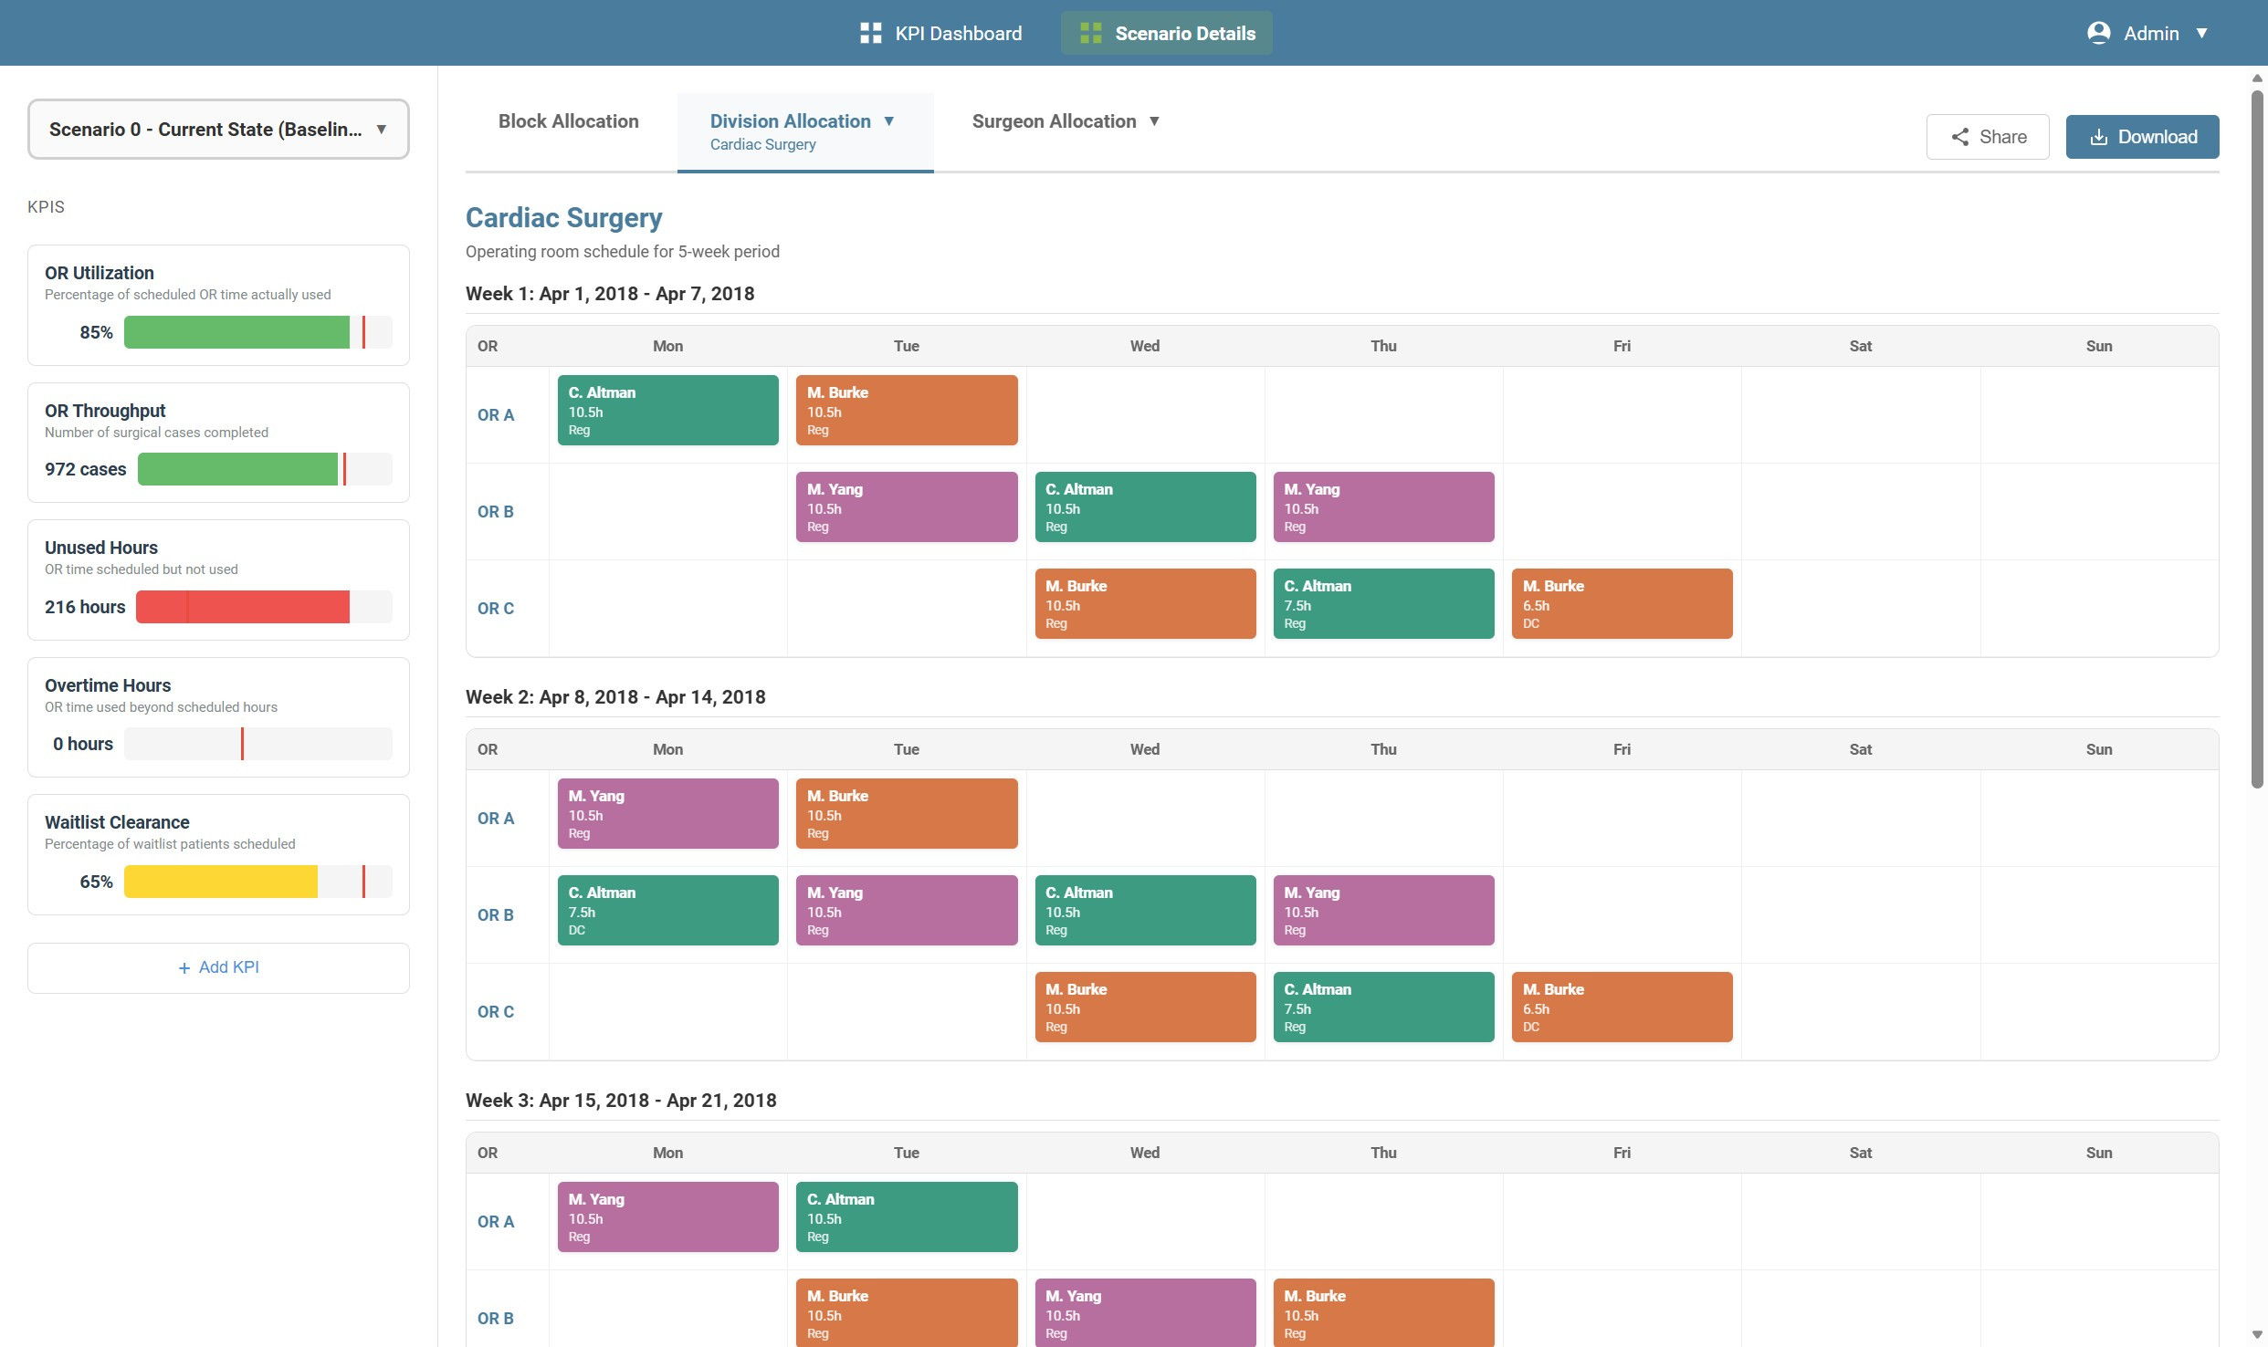The width and height of the screenshot is (2268, 1347).
Task: Click the download icon in Download button
Action: (2099, 137)
